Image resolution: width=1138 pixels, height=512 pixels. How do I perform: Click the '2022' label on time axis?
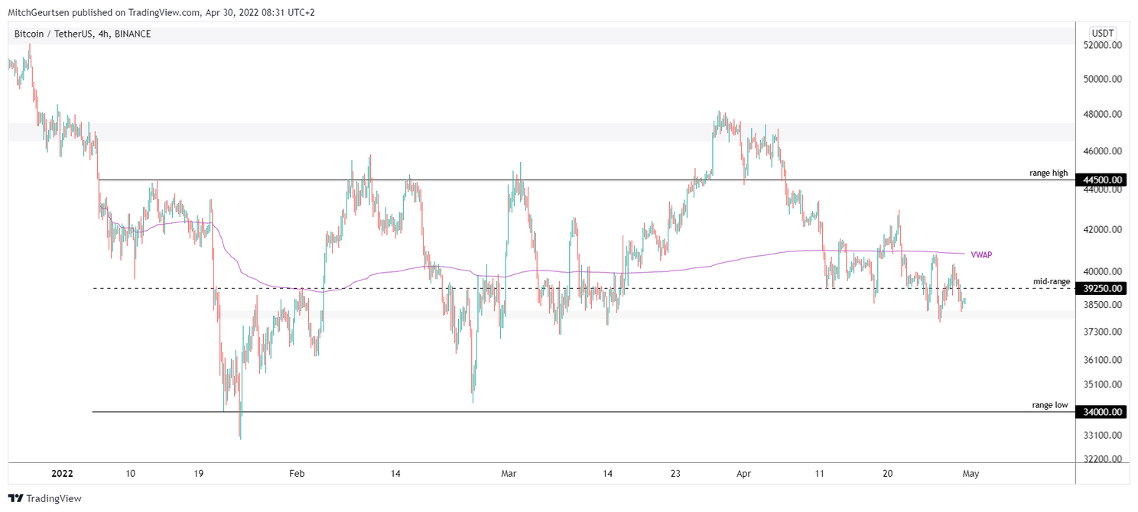pos(62,474)
